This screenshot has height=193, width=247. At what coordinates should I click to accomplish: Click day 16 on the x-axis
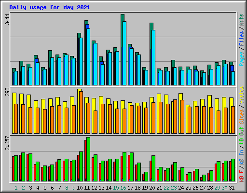(123, 188)
